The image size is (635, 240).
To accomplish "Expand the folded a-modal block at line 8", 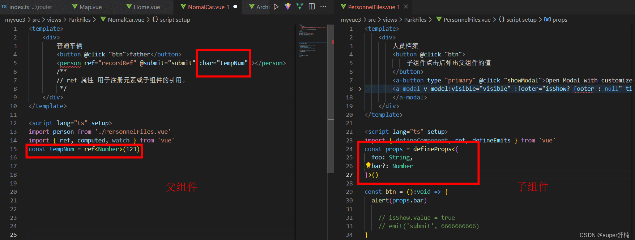I will point(359,89).
